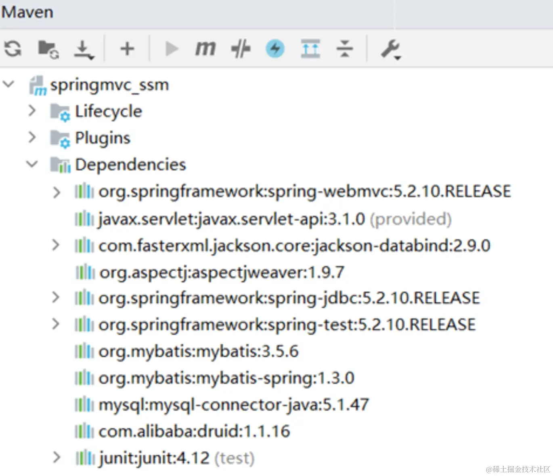Image resolution: width=553 pixels, height=476 pixels.
Task: Run the selected Maven build
Action: coord(172,49)
